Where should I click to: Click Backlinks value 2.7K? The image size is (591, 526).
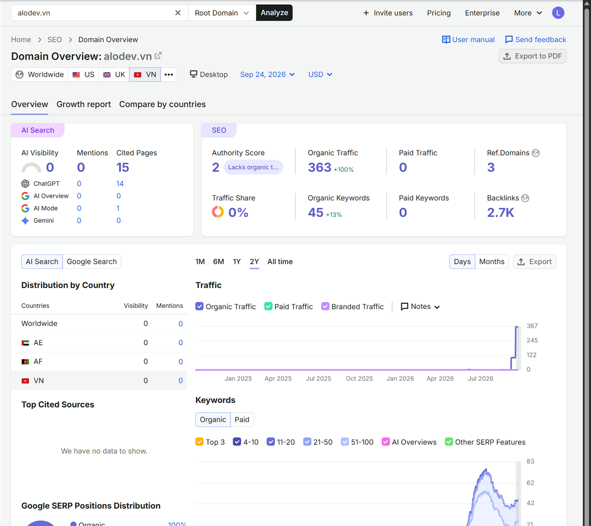click(x=501, y=212)
